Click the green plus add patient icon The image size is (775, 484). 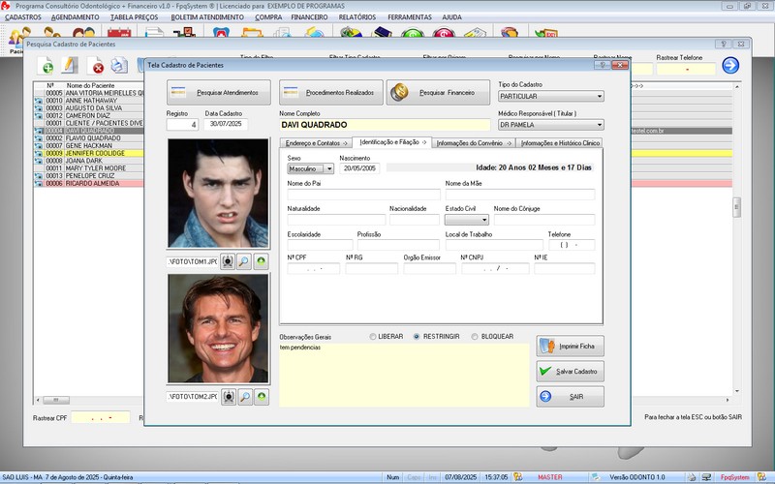click(46, 66)
